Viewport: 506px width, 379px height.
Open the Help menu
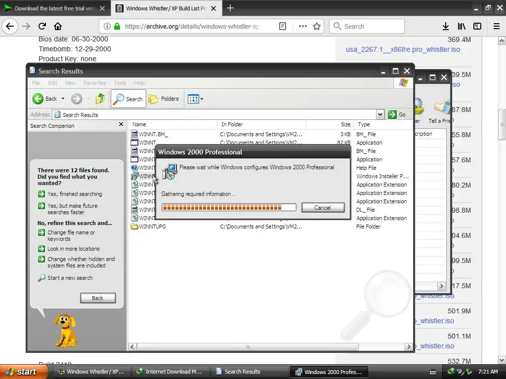139,83
